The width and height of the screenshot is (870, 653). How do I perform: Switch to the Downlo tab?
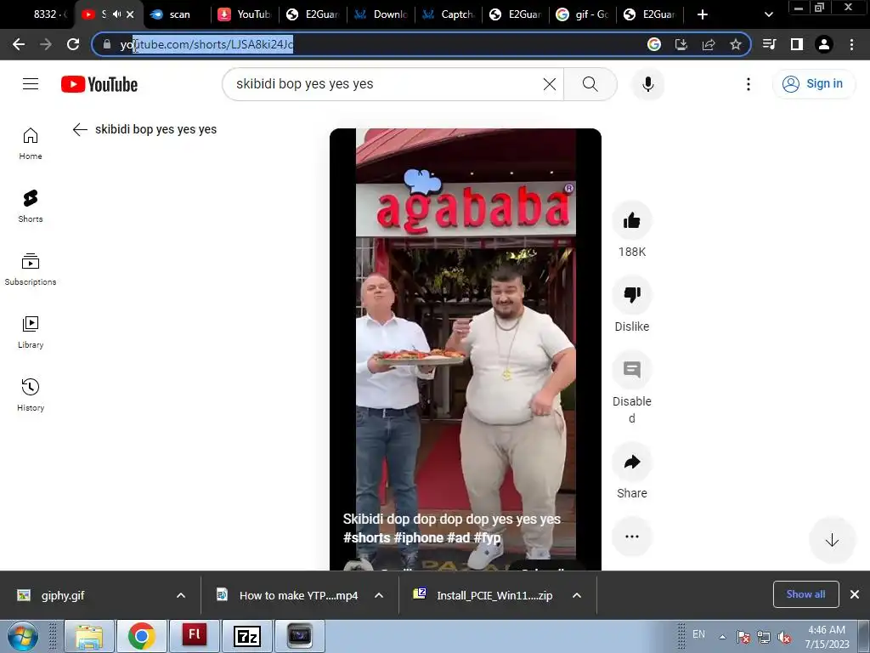point(381,14)
